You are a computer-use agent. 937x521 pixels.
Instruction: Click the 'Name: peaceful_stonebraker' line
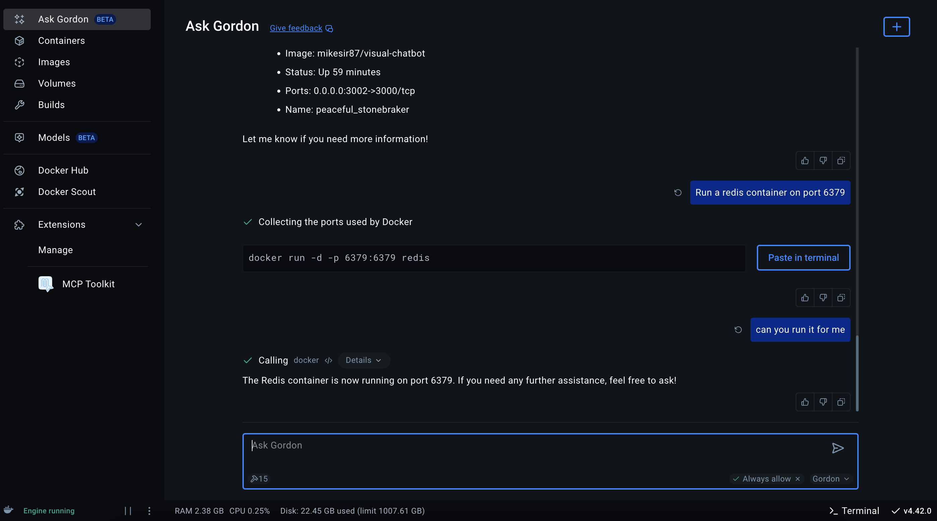click(x=347, y=109)
